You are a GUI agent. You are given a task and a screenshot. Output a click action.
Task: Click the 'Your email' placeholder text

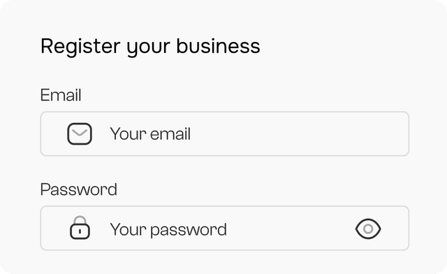tap(150, 134)
